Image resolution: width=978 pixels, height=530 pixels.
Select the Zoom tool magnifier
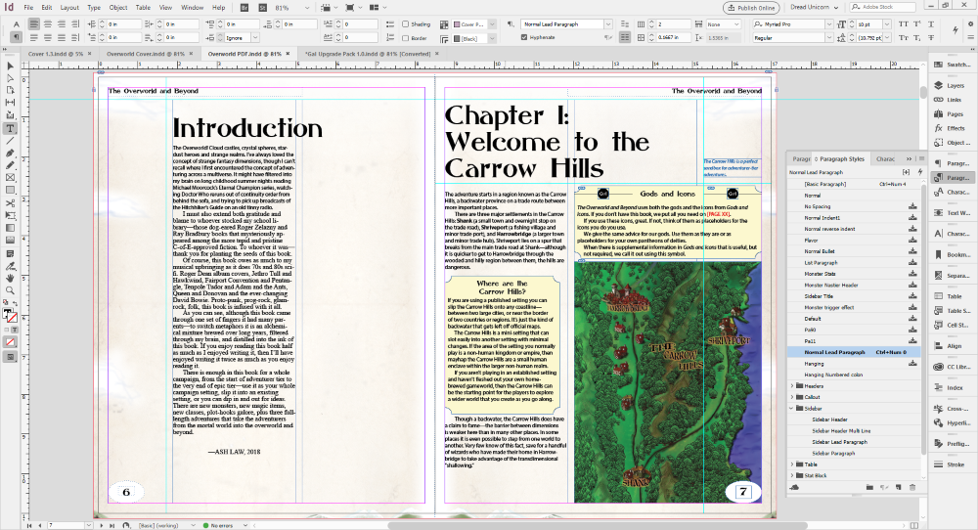click(x=10, y=290)
